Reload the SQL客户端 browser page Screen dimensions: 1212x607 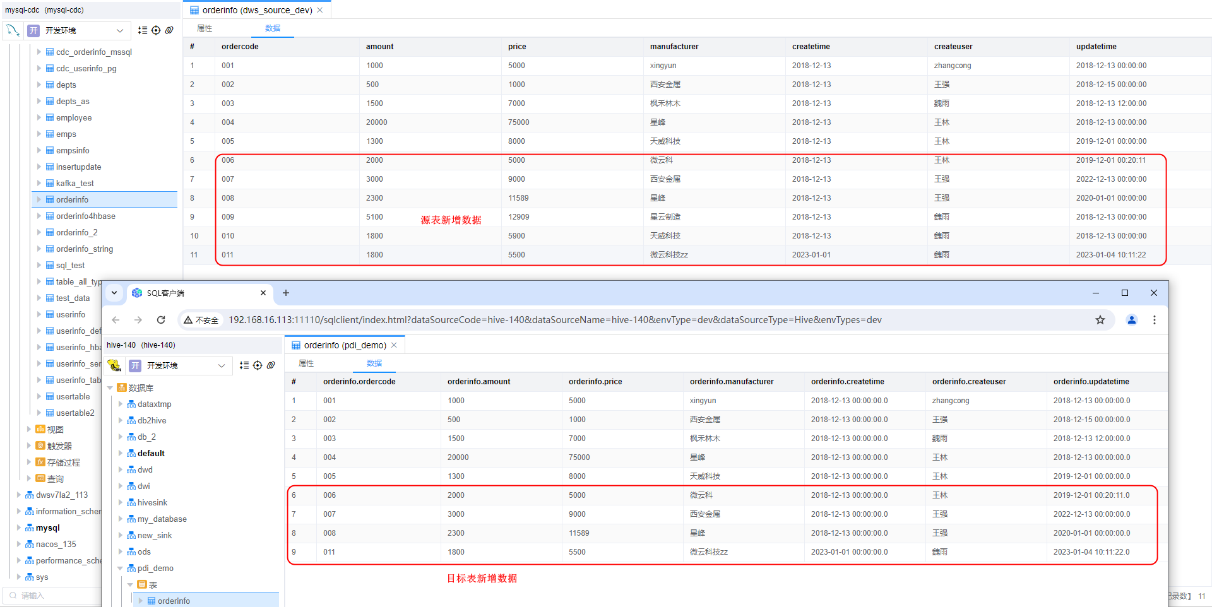coord(161,320)
